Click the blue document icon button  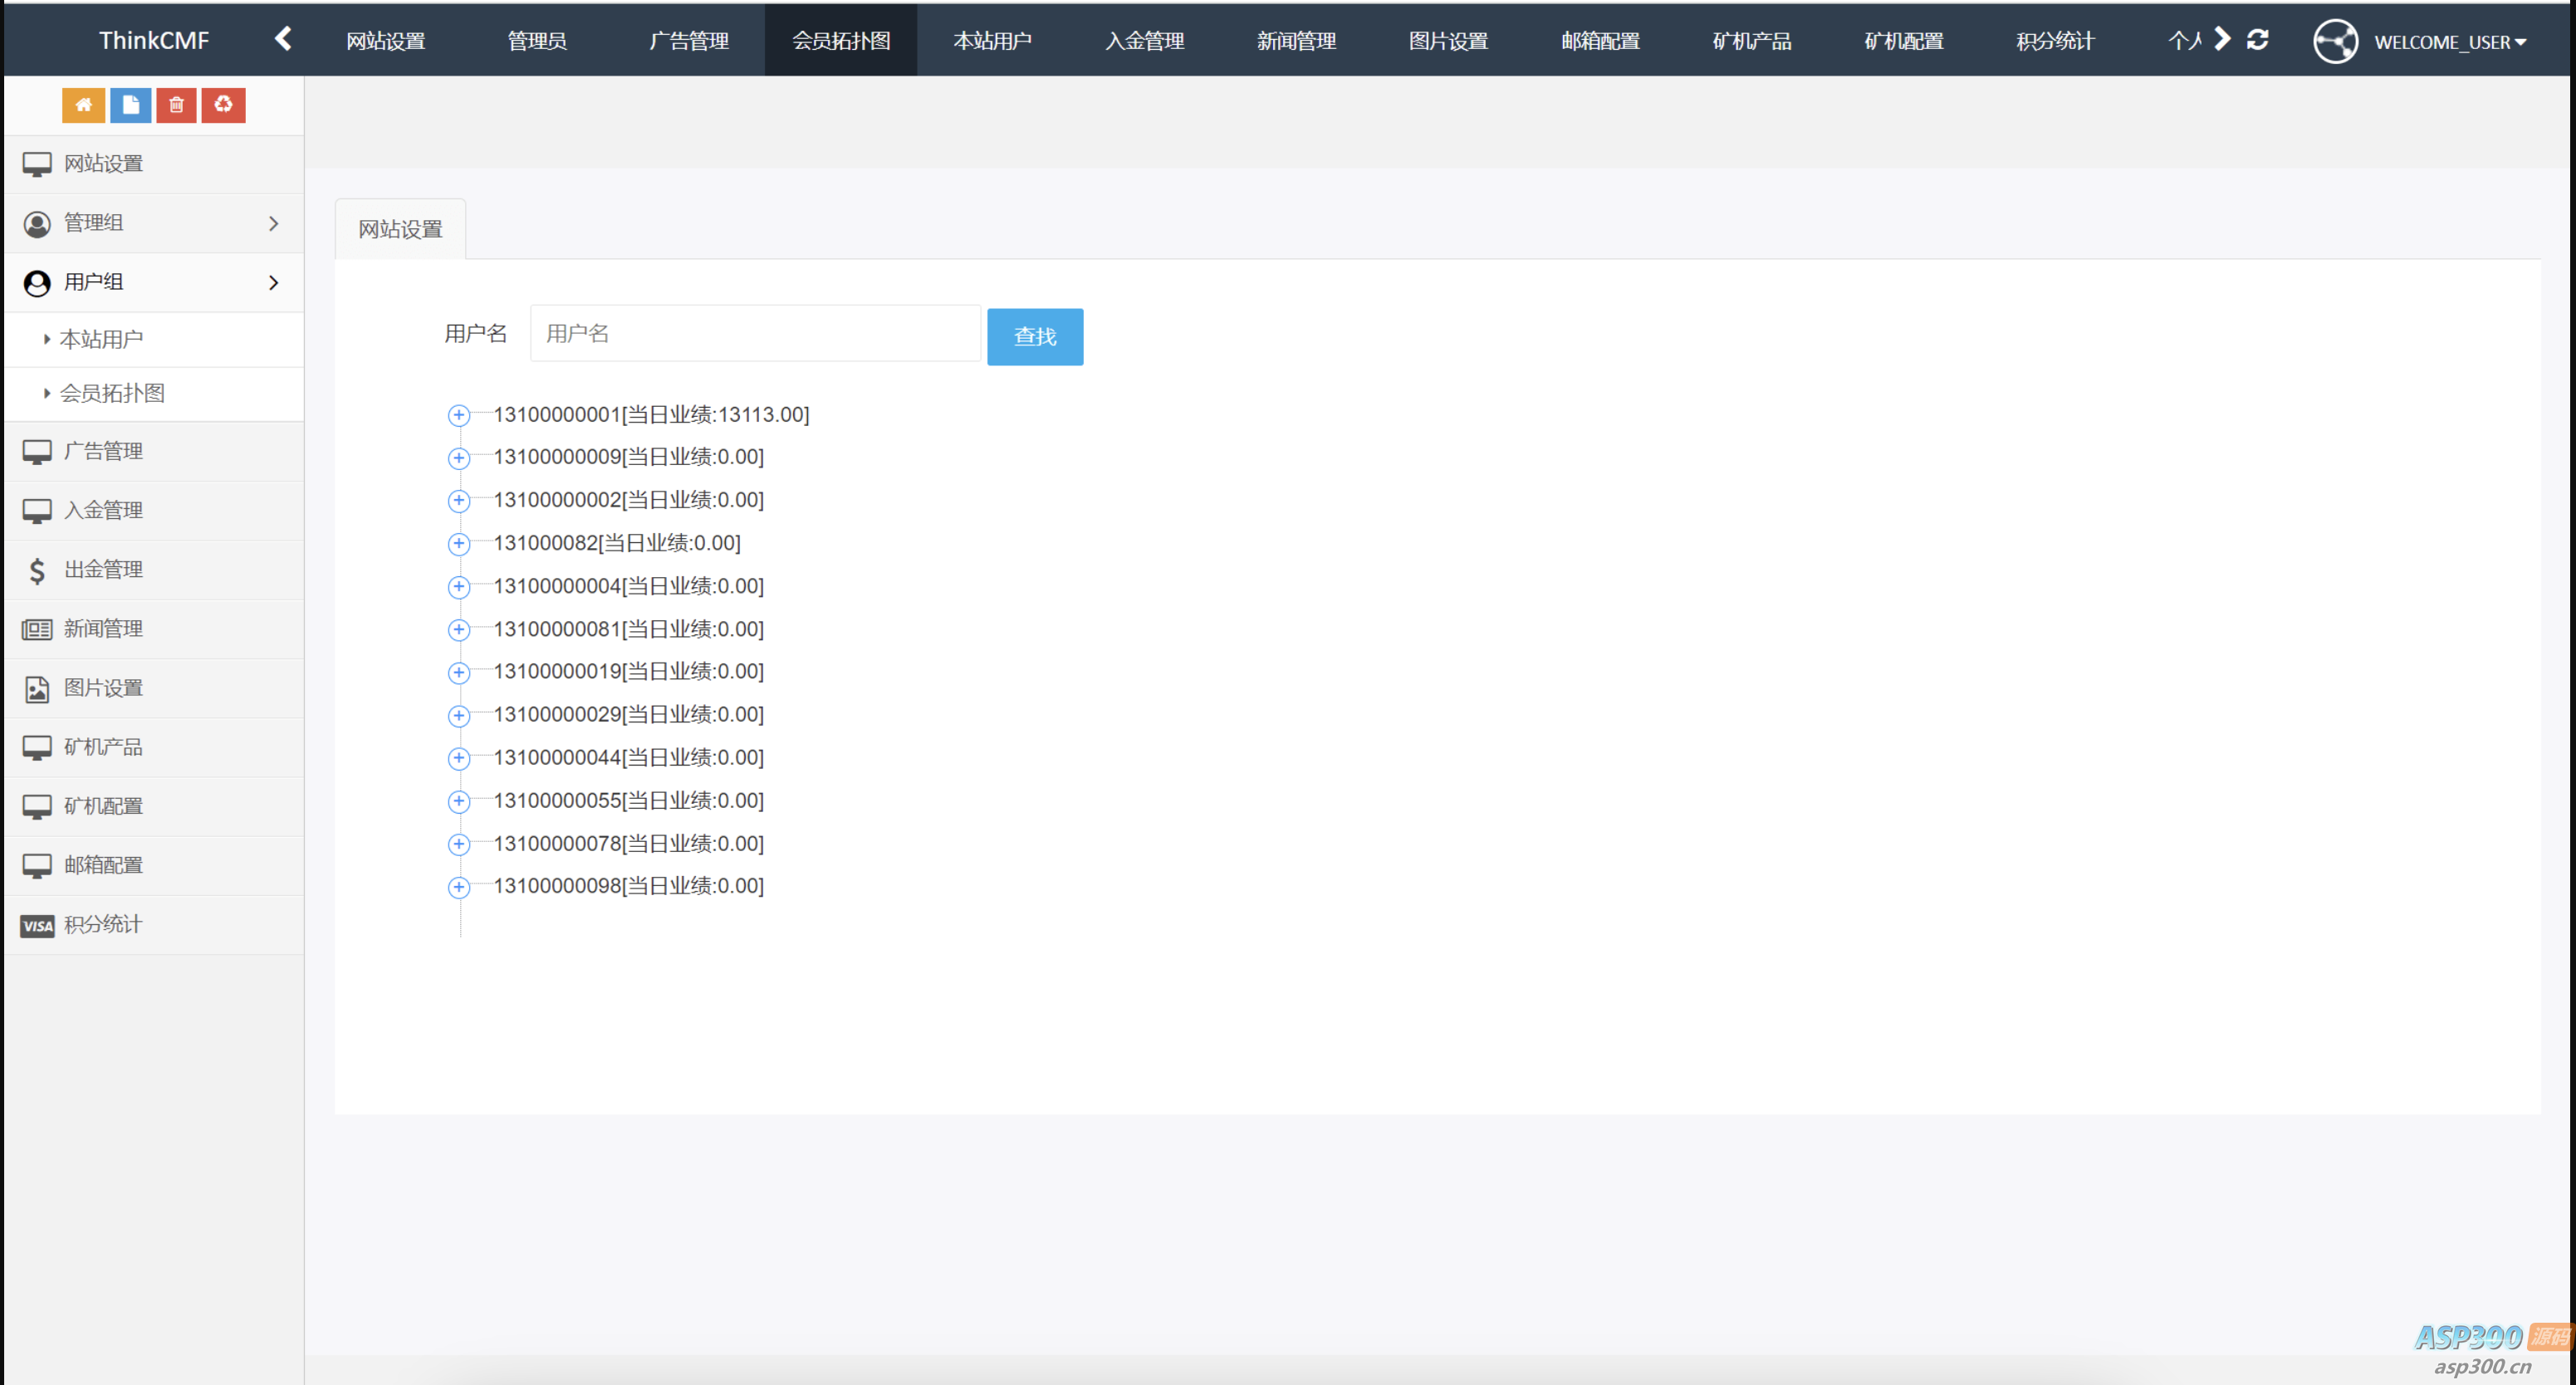130,105
